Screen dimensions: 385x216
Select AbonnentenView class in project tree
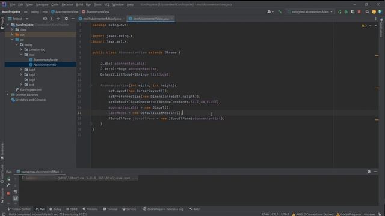43,65
